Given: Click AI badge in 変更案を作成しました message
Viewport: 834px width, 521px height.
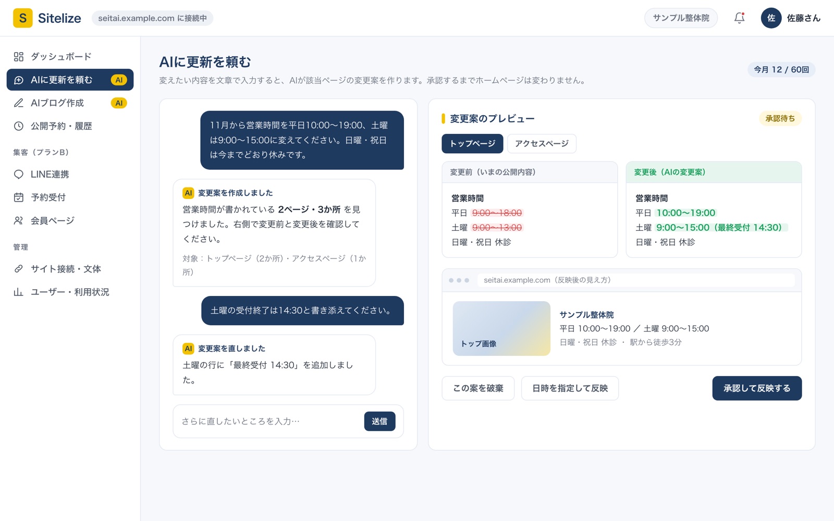Looking at the screenshot, I should (188, 193).
